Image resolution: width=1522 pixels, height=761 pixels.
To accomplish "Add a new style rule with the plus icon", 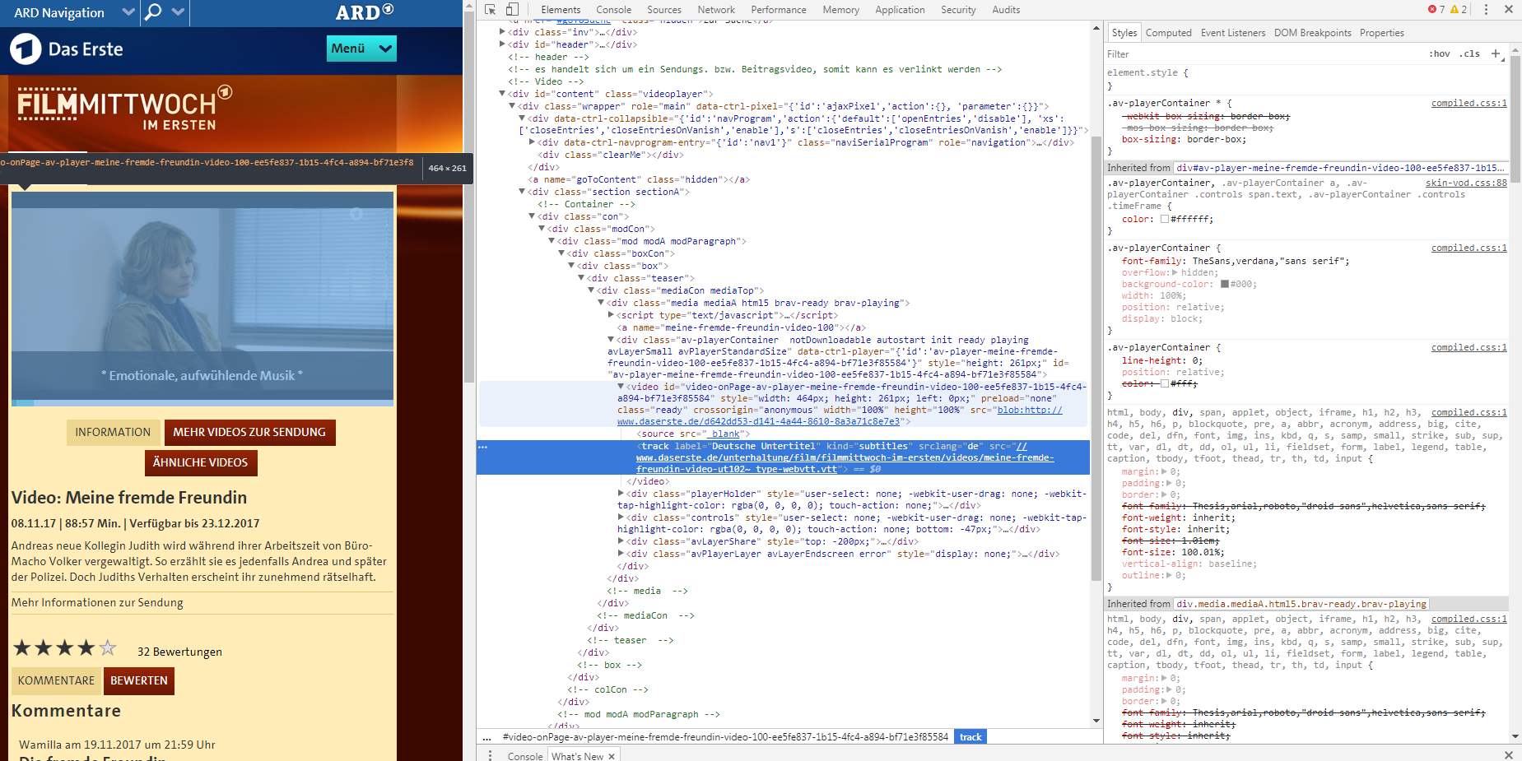I will coord(1496,53).
